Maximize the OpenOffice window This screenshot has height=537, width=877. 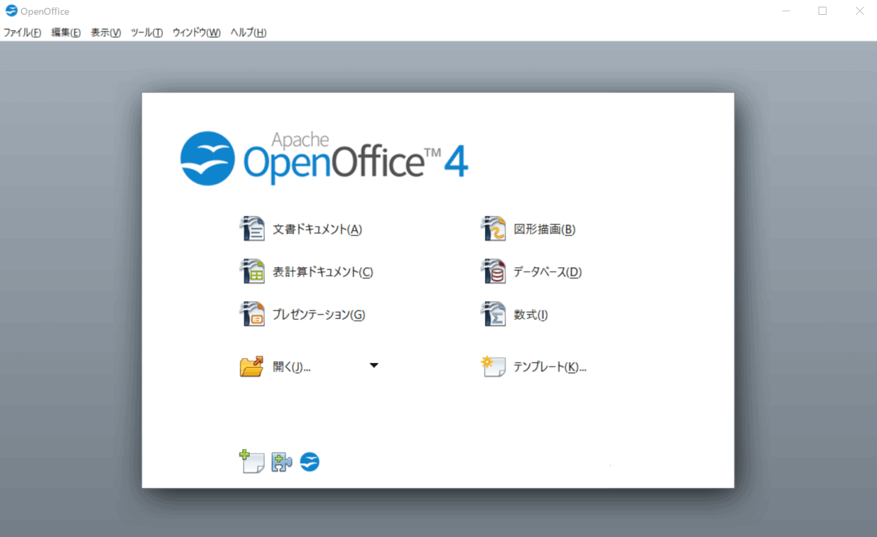click(823, 11)
